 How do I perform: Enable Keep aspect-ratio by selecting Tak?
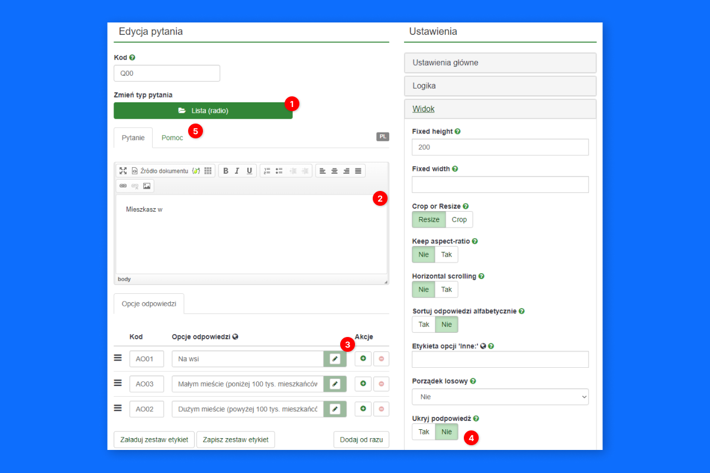point(446,255)
